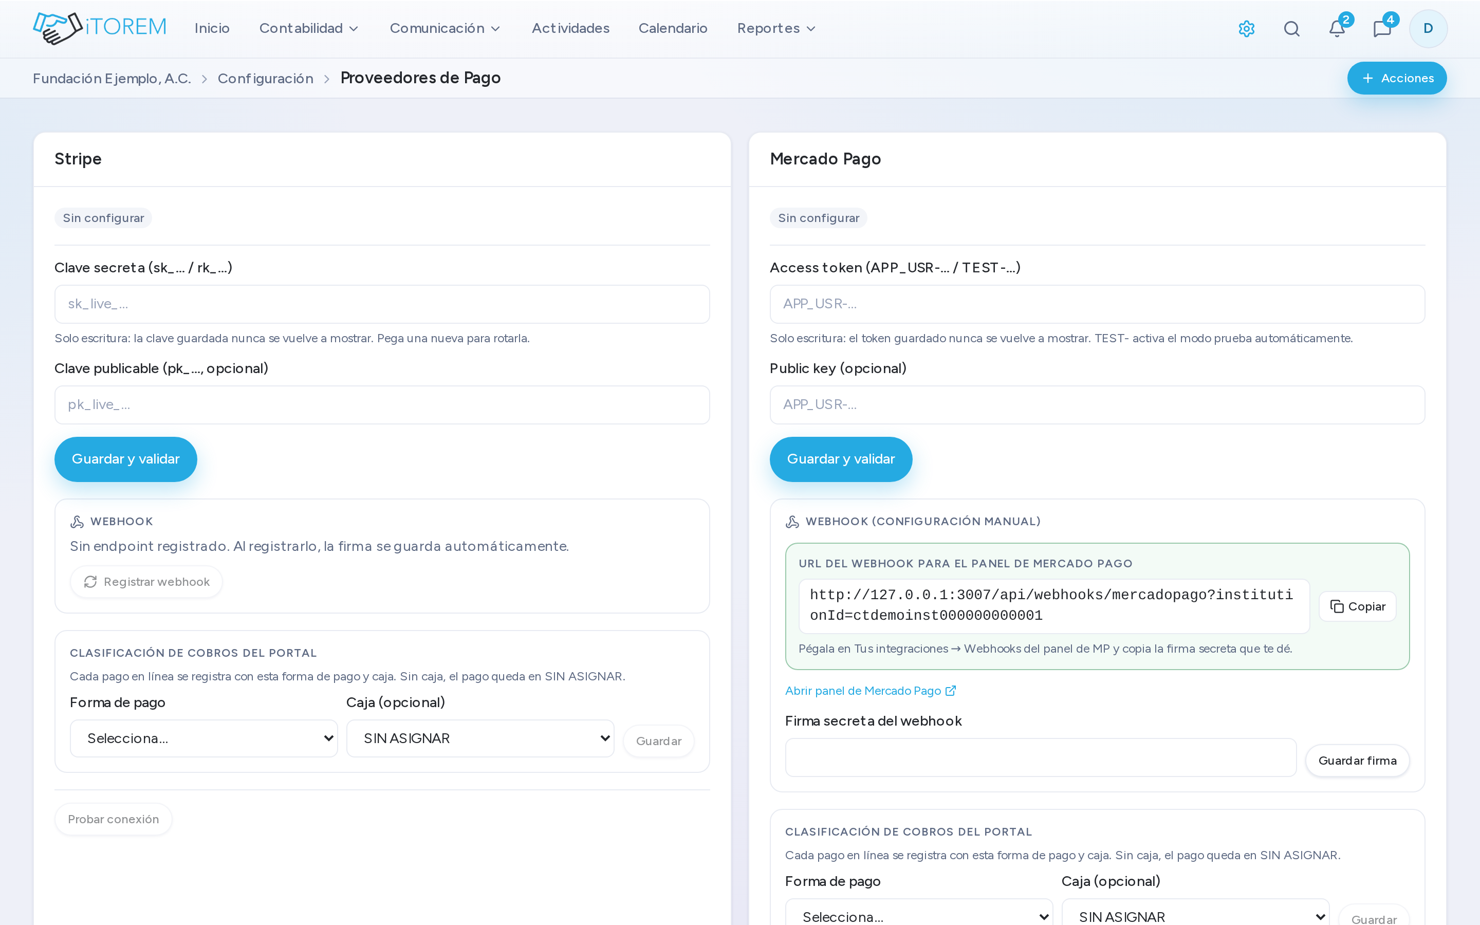Click the Mercado Pago Sin configurar status badge
This screenshot has height=925, width=1480.
818,218
